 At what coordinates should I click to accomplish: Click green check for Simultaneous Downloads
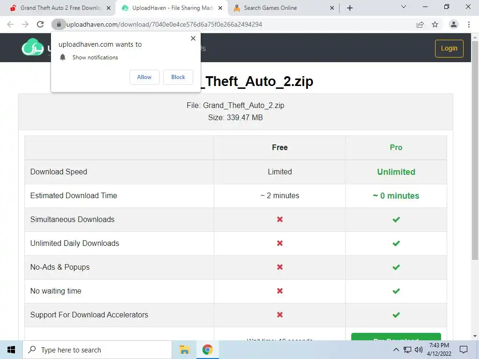(396, 220)
